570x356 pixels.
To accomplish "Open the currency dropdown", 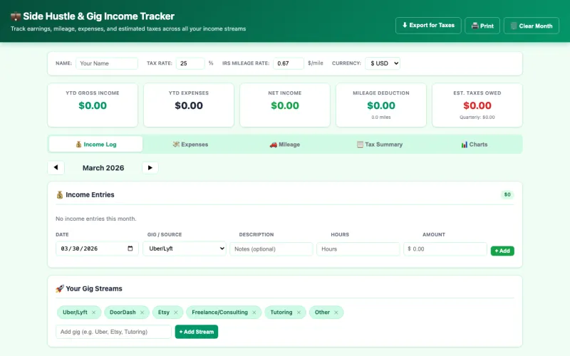I will [383, 63].
